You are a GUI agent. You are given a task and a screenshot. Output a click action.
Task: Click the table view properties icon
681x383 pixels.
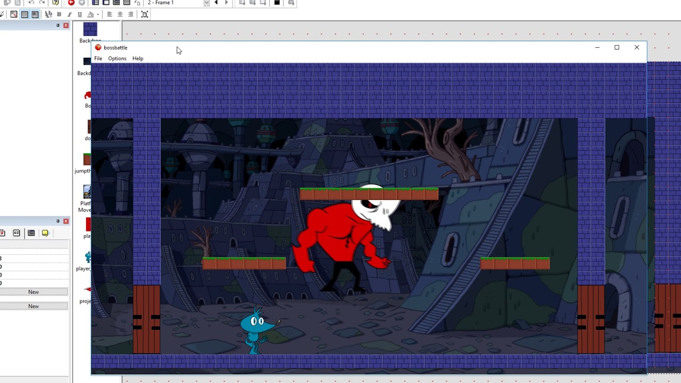tap(31, 233)
